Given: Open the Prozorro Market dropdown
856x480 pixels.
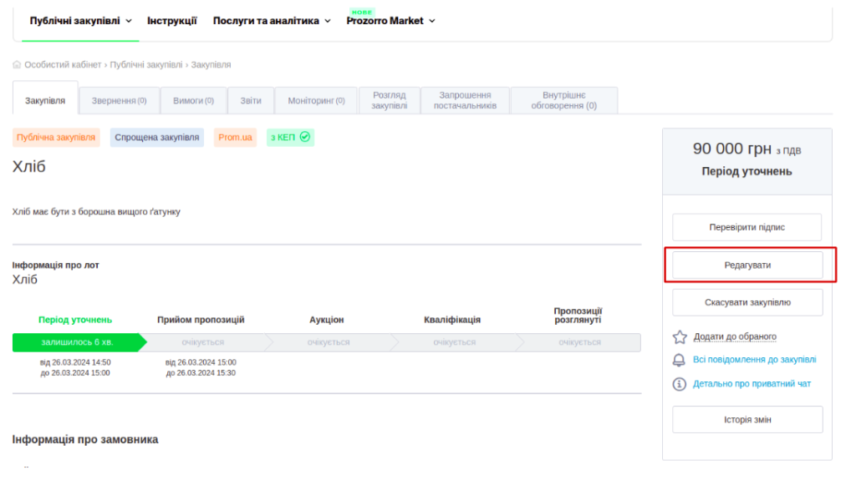Looking at the screenshot, I should (390, 21).
